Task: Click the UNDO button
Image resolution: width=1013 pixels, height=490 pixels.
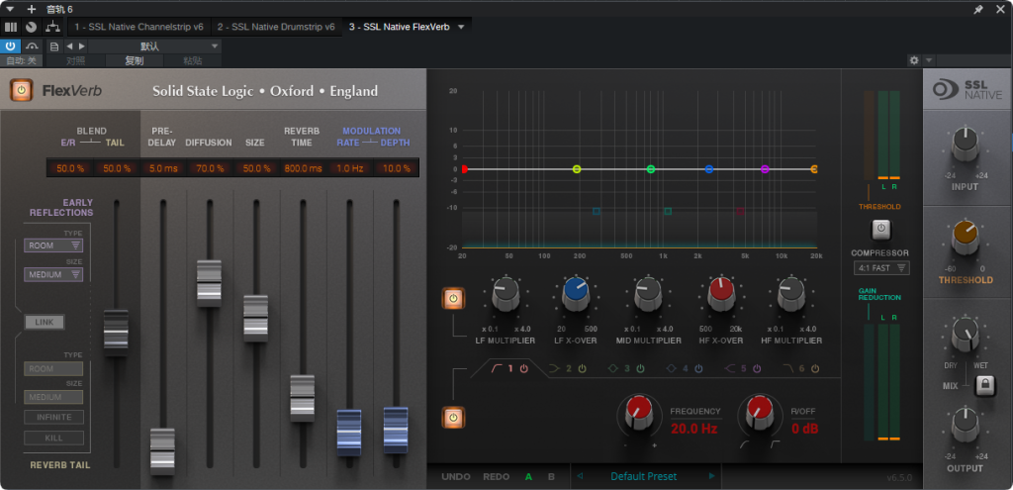Action: [456, 476]
